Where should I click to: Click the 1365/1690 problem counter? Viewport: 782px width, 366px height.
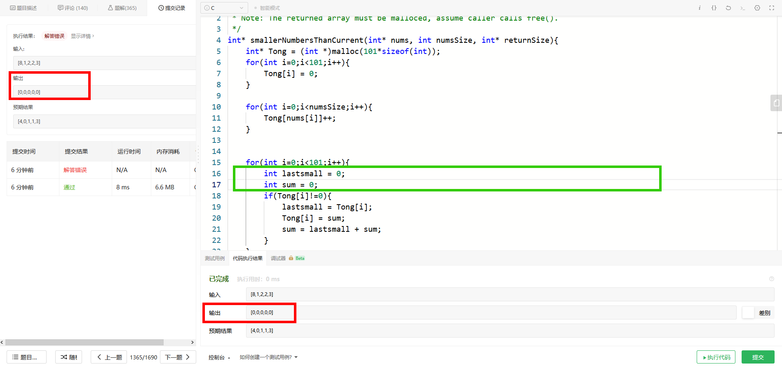coord(143,357)
